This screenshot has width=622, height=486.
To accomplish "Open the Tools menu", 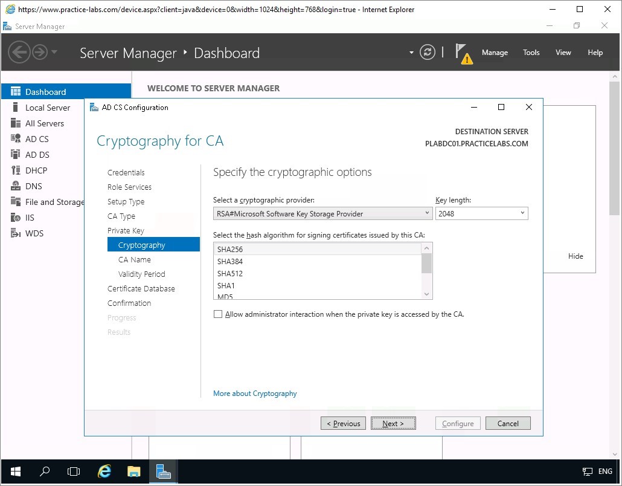I will click(x=531, y=53).
